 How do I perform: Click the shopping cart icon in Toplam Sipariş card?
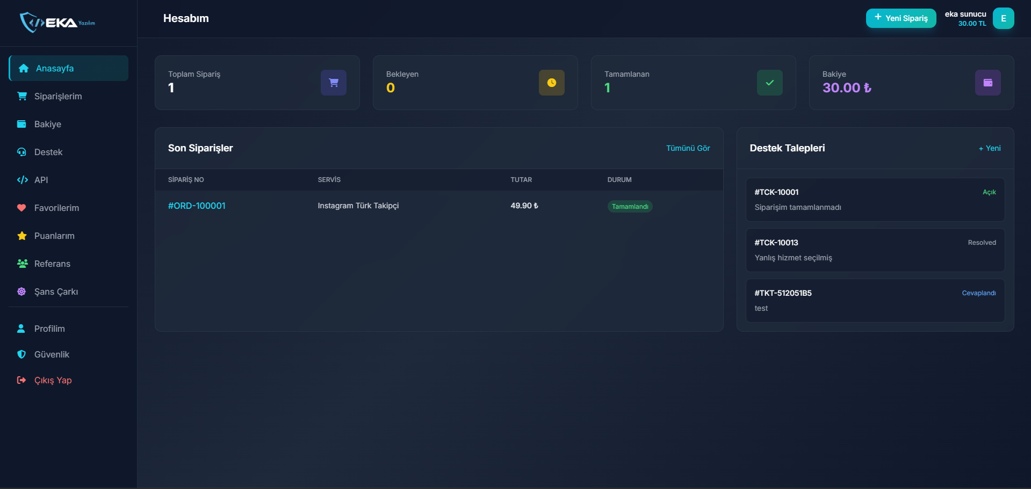tap(333, 83)
